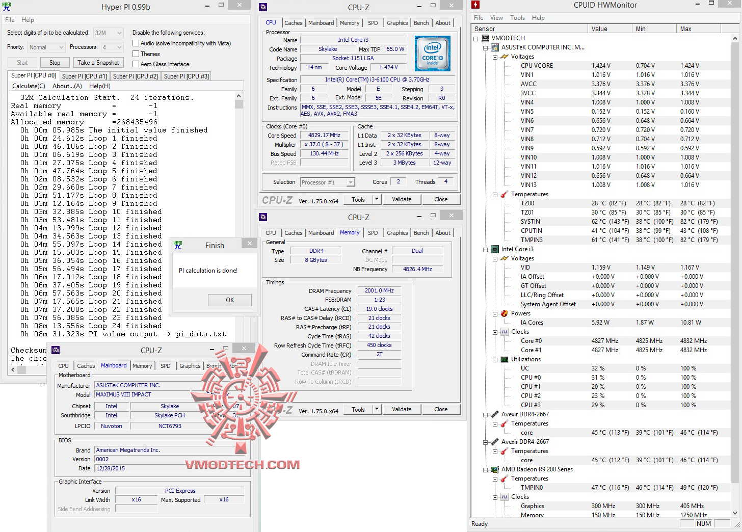Open the Caches tab in the top CPU-Z window
This screenshot has width=742, height=532.
point(294,23)
